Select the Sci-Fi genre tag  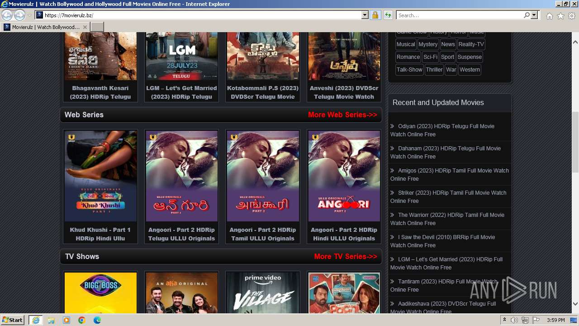click(430, 57)
